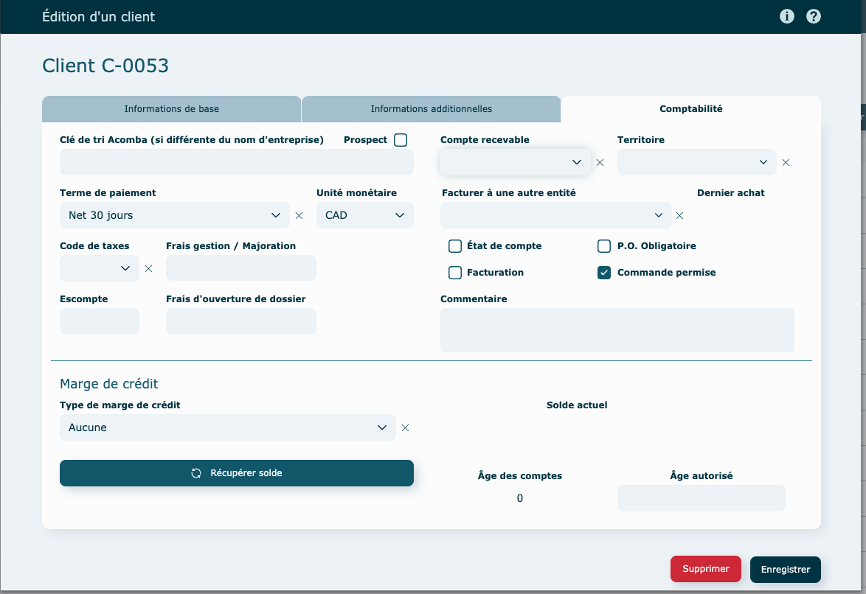
Task: Open the Territoire dropdown
Action: coord(696,162)
